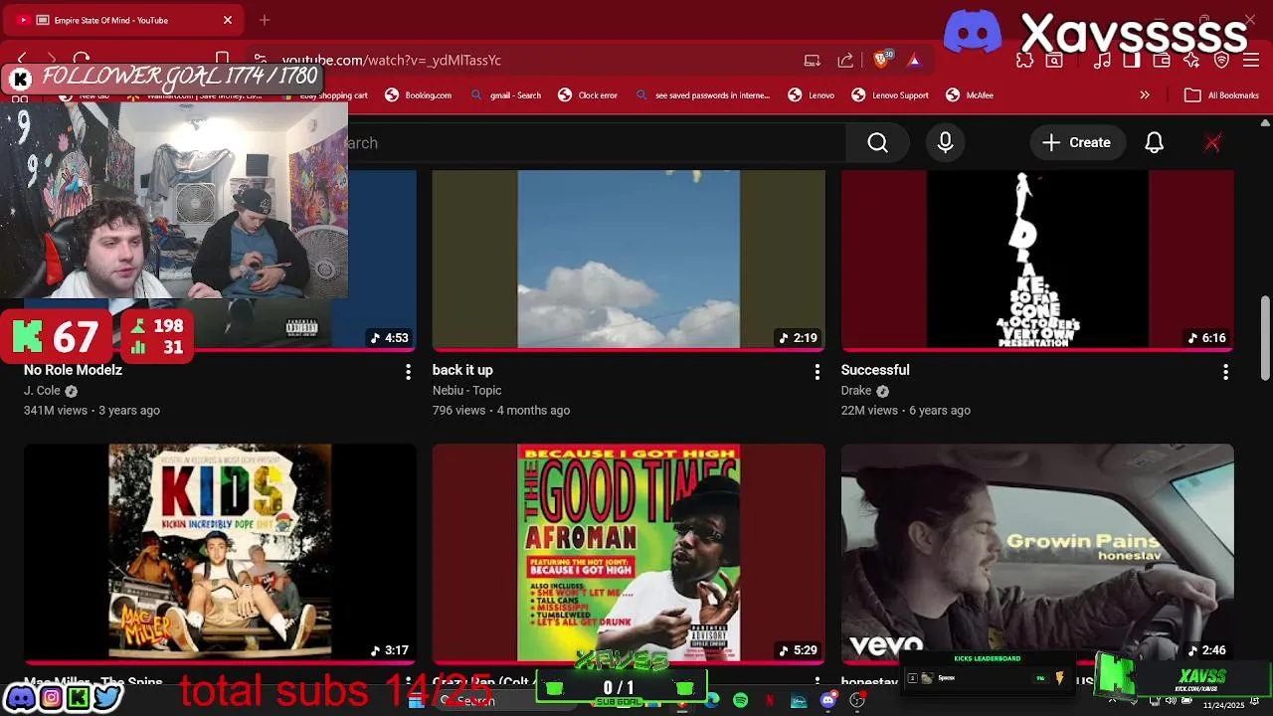Open a new browser tab
Screen dimensions: 1273x716
265,20
